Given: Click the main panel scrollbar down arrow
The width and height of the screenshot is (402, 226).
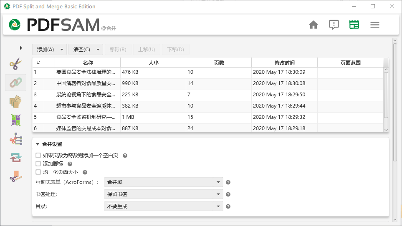Looking at the screenshot, I should coord(395,220).
